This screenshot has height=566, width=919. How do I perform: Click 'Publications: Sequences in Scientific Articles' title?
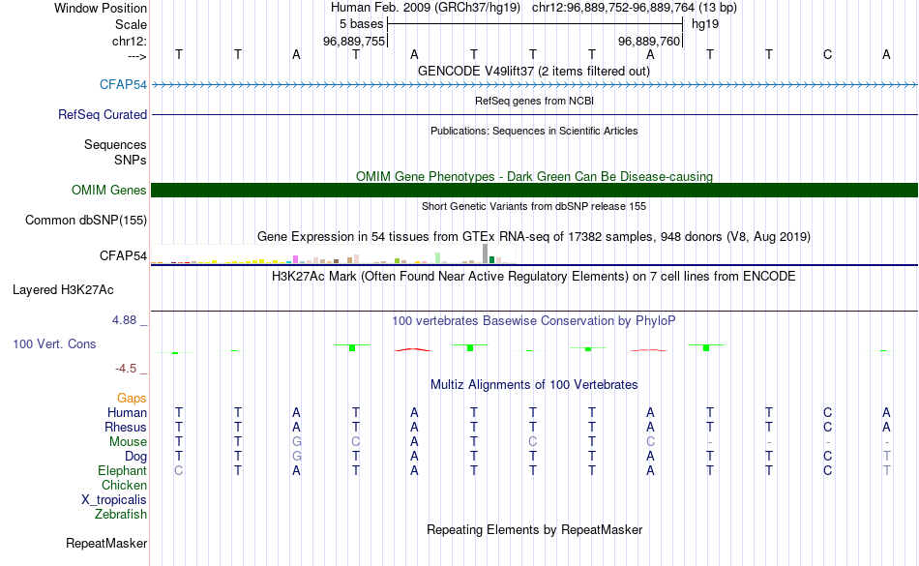[534, 131]
